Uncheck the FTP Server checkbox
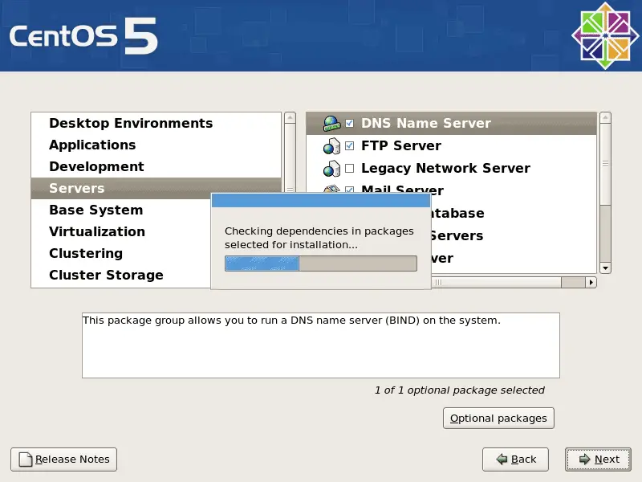 coord(349,146)
